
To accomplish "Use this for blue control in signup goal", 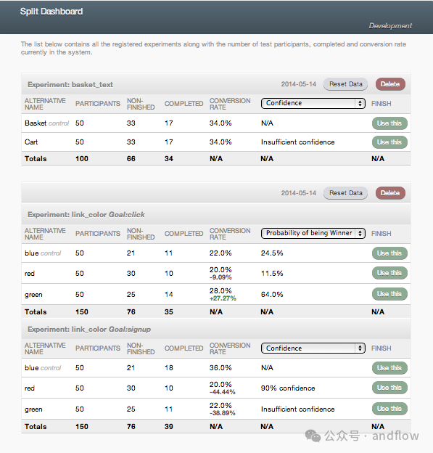I will 389,368.
